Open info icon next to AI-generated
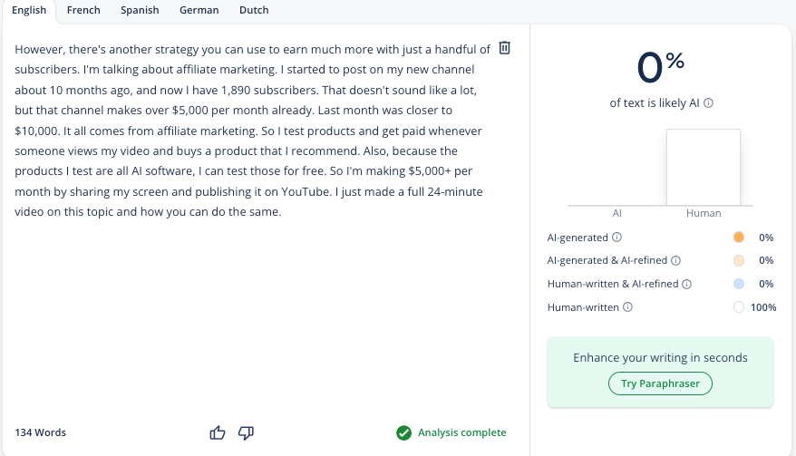The width and height of the screenshot is (796, 456). 616,238
